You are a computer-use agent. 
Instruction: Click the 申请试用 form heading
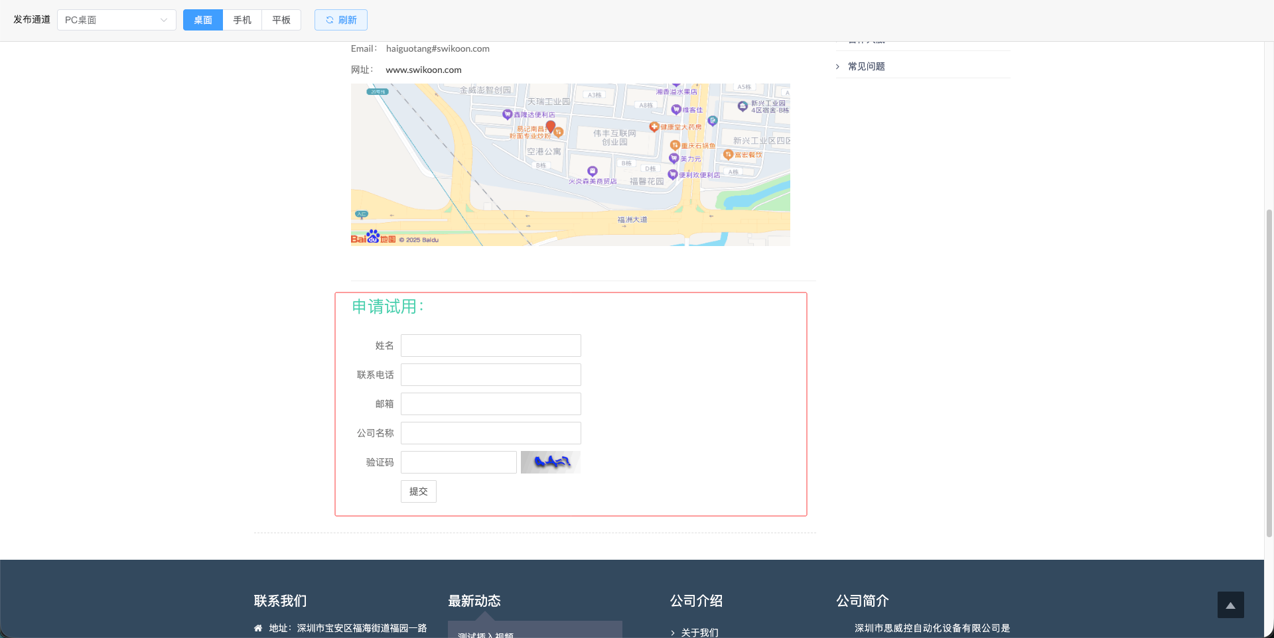[388, 306]
